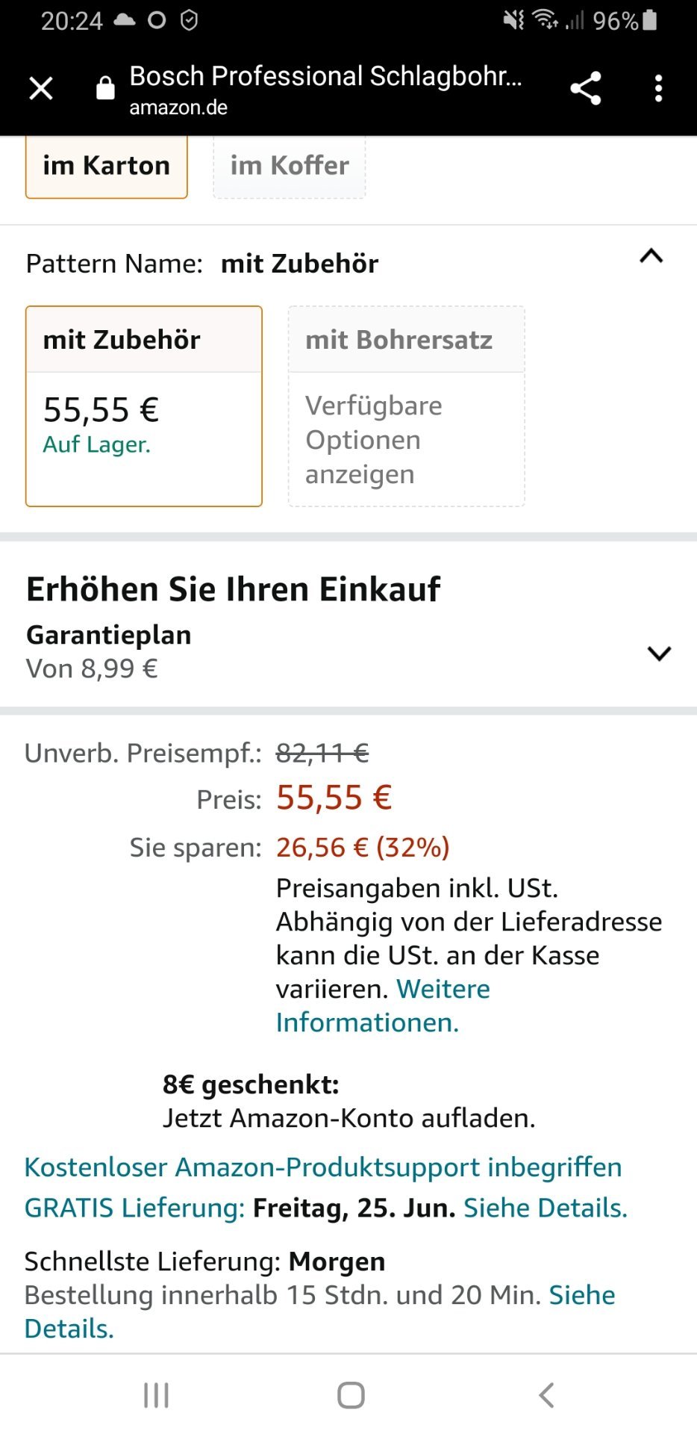Tap the battery icon in status bar
The width and height of the screenshot is (697, 1434).
649,20
